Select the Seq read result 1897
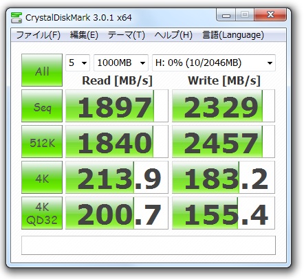This screenshot has width=304, height=279. [117, 106]
